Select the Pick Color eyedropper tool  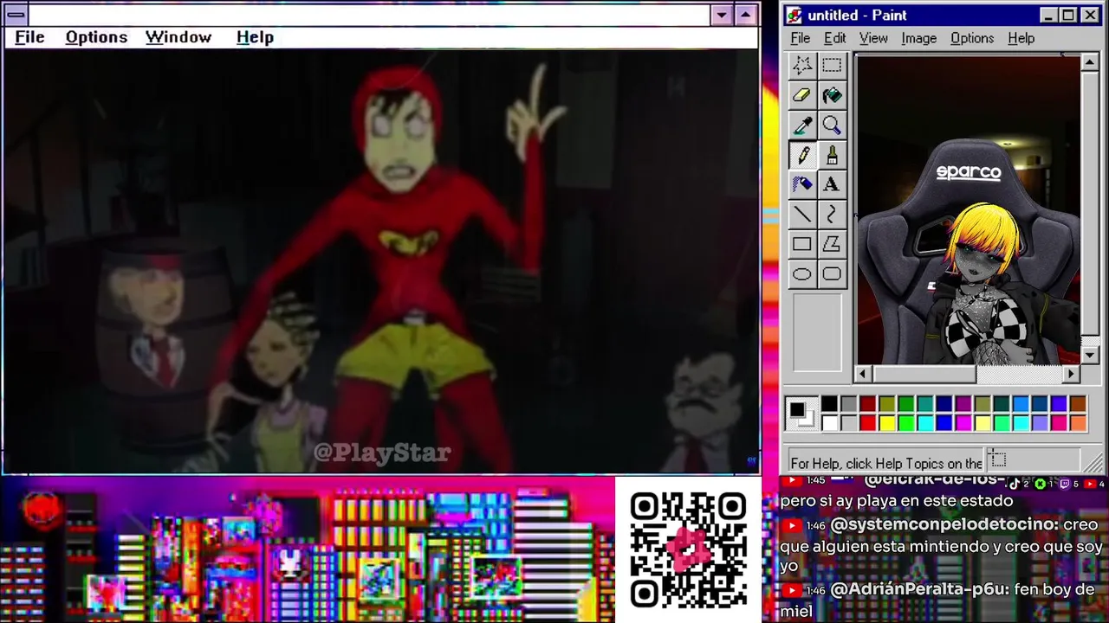click(802, 125)
